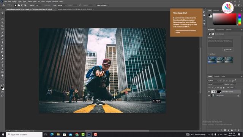
Task: Open Search icon at top right
Action: (235, 5)
